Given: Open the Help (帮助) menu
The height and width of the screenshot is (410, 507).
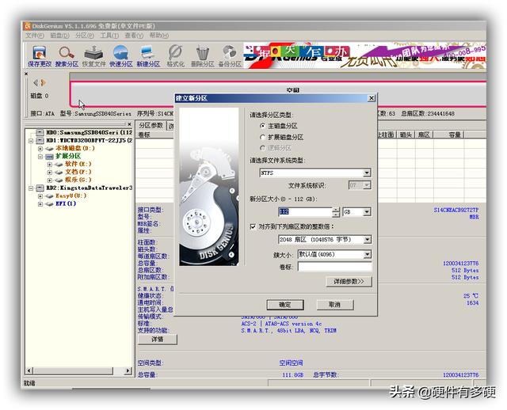Looking at the screenshot, I should tap(159, 36).
